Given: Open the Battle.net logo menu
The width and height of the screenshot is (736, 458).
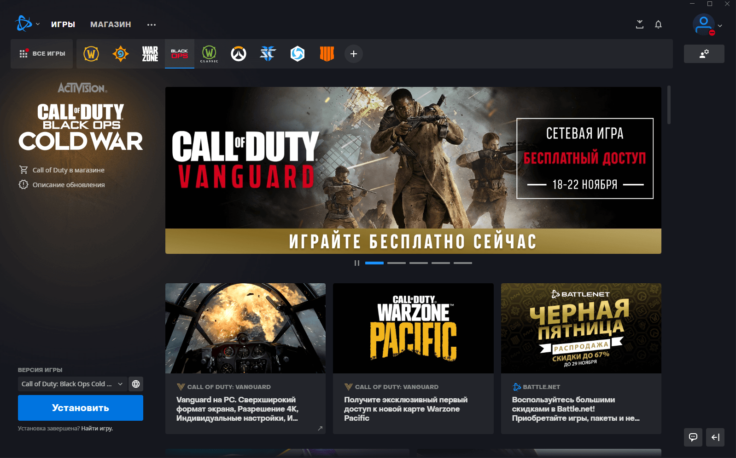Looking at the screenshot, I should [23, 23].
